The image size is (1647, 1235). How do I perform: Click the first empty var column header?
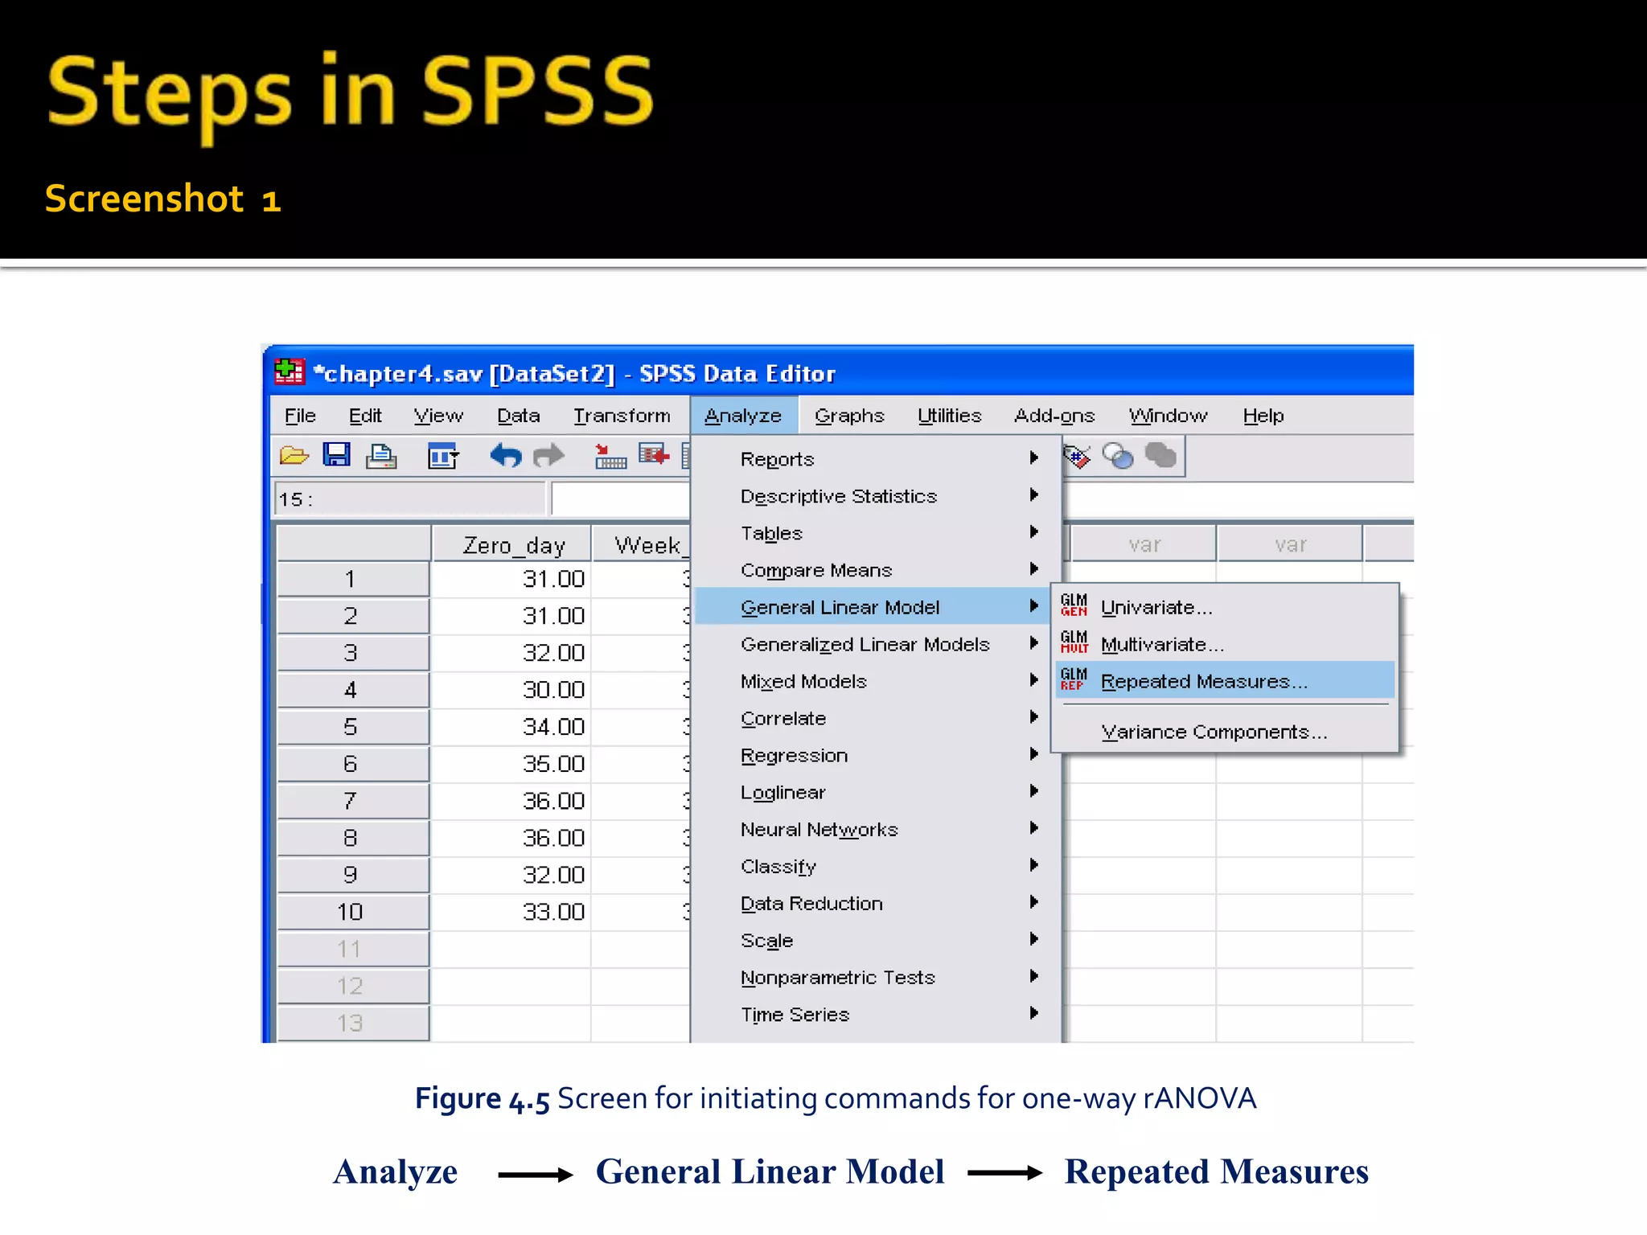click(x=1144, y=544)
